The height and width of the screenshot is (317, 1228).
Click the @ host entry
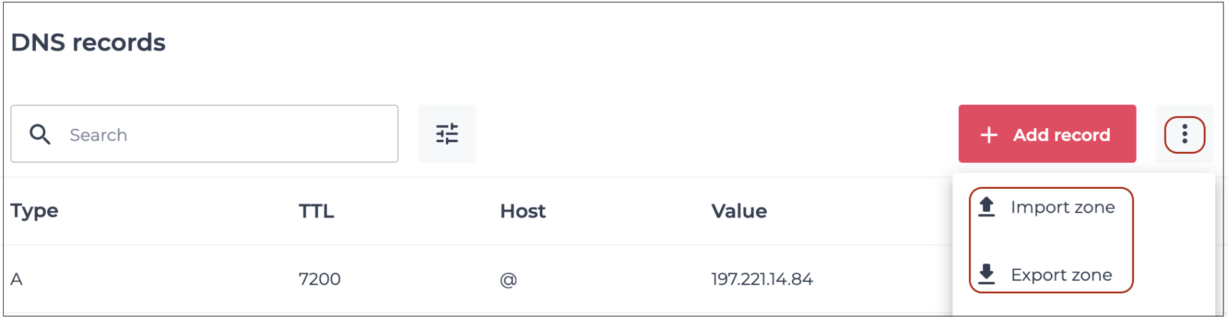[x=508, y=280]
